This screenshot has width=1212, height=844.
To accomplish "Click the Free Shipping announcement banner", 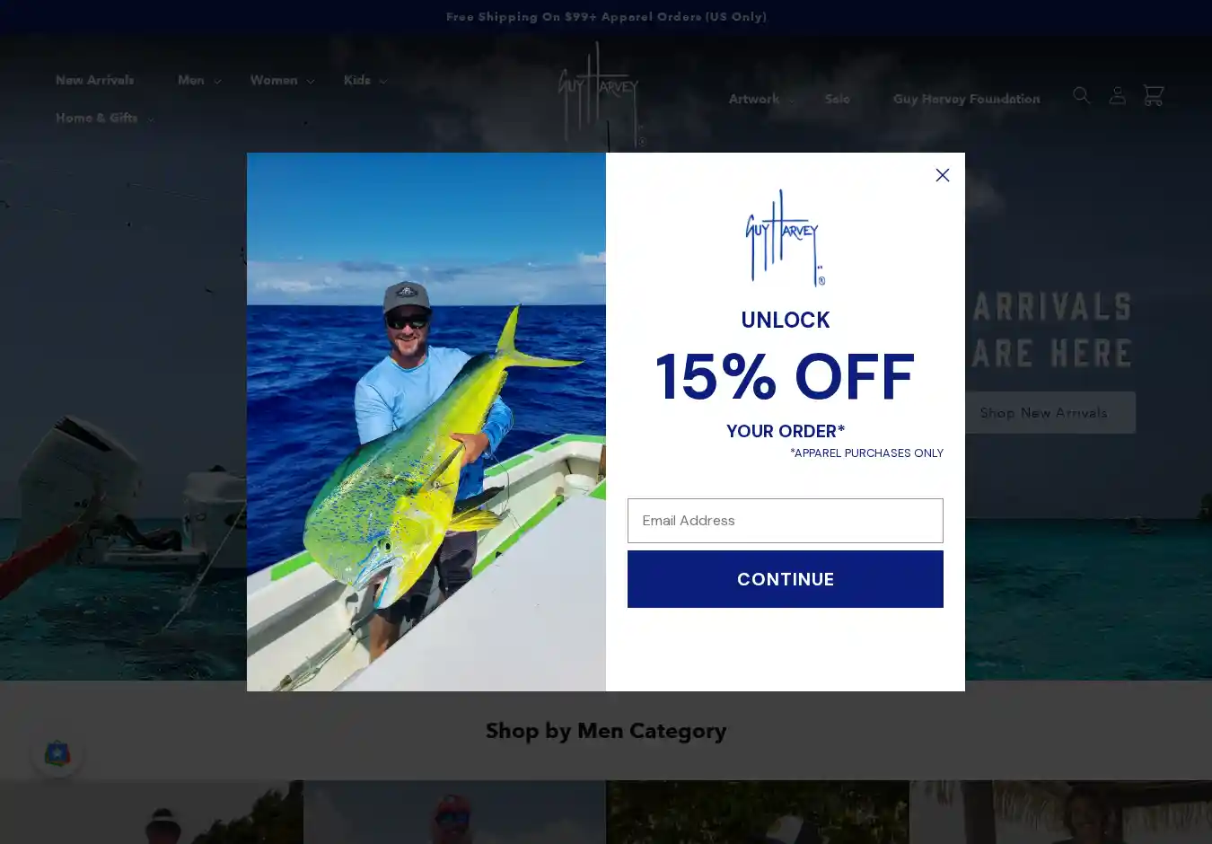I will pos(606,17).
